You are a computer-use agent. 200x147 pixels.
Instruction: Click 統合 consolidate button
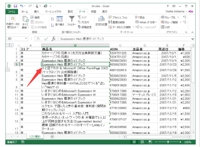pyautogui.click(x=140, y=17)
